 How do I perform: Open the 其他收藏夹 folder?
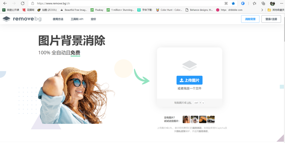coord(276,10)
